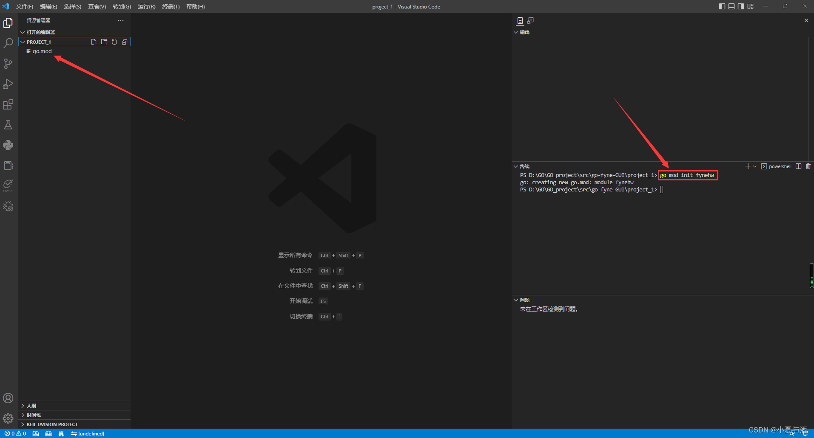Click the New File icon in PROJECT_1 header
The image size is (814, 438).
94,42
